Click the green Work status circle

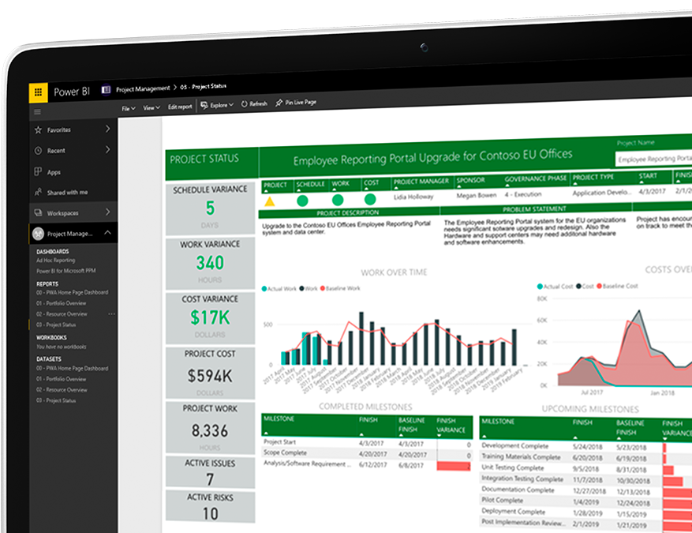point(338,200)
